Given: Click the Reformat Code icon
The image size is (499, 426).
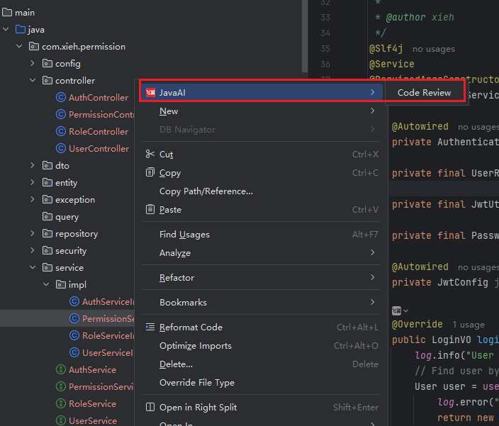Looking at the screenshot, I should [150, 327].
